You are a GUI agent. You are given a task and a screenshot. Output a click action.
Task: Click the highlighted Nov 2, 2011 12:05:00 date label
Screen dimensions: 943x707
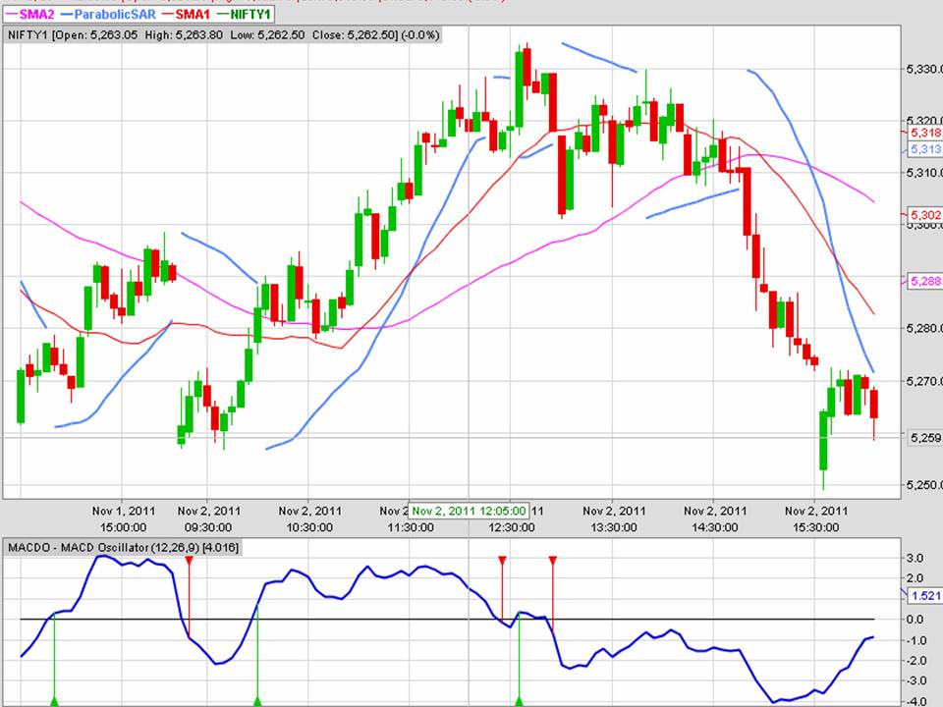pyautogui.click(x=470, y=511)
